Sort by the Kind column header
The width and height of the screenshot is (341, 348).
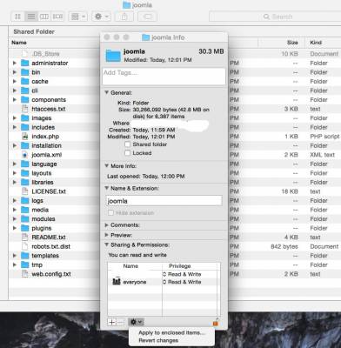point(316,43)
